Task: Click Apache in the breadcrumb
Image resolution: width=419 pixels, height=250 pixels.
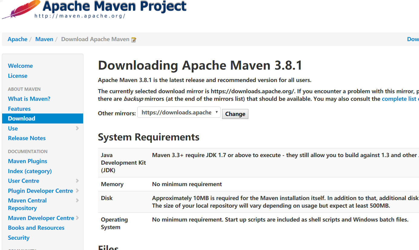Action: pos(17,39)
